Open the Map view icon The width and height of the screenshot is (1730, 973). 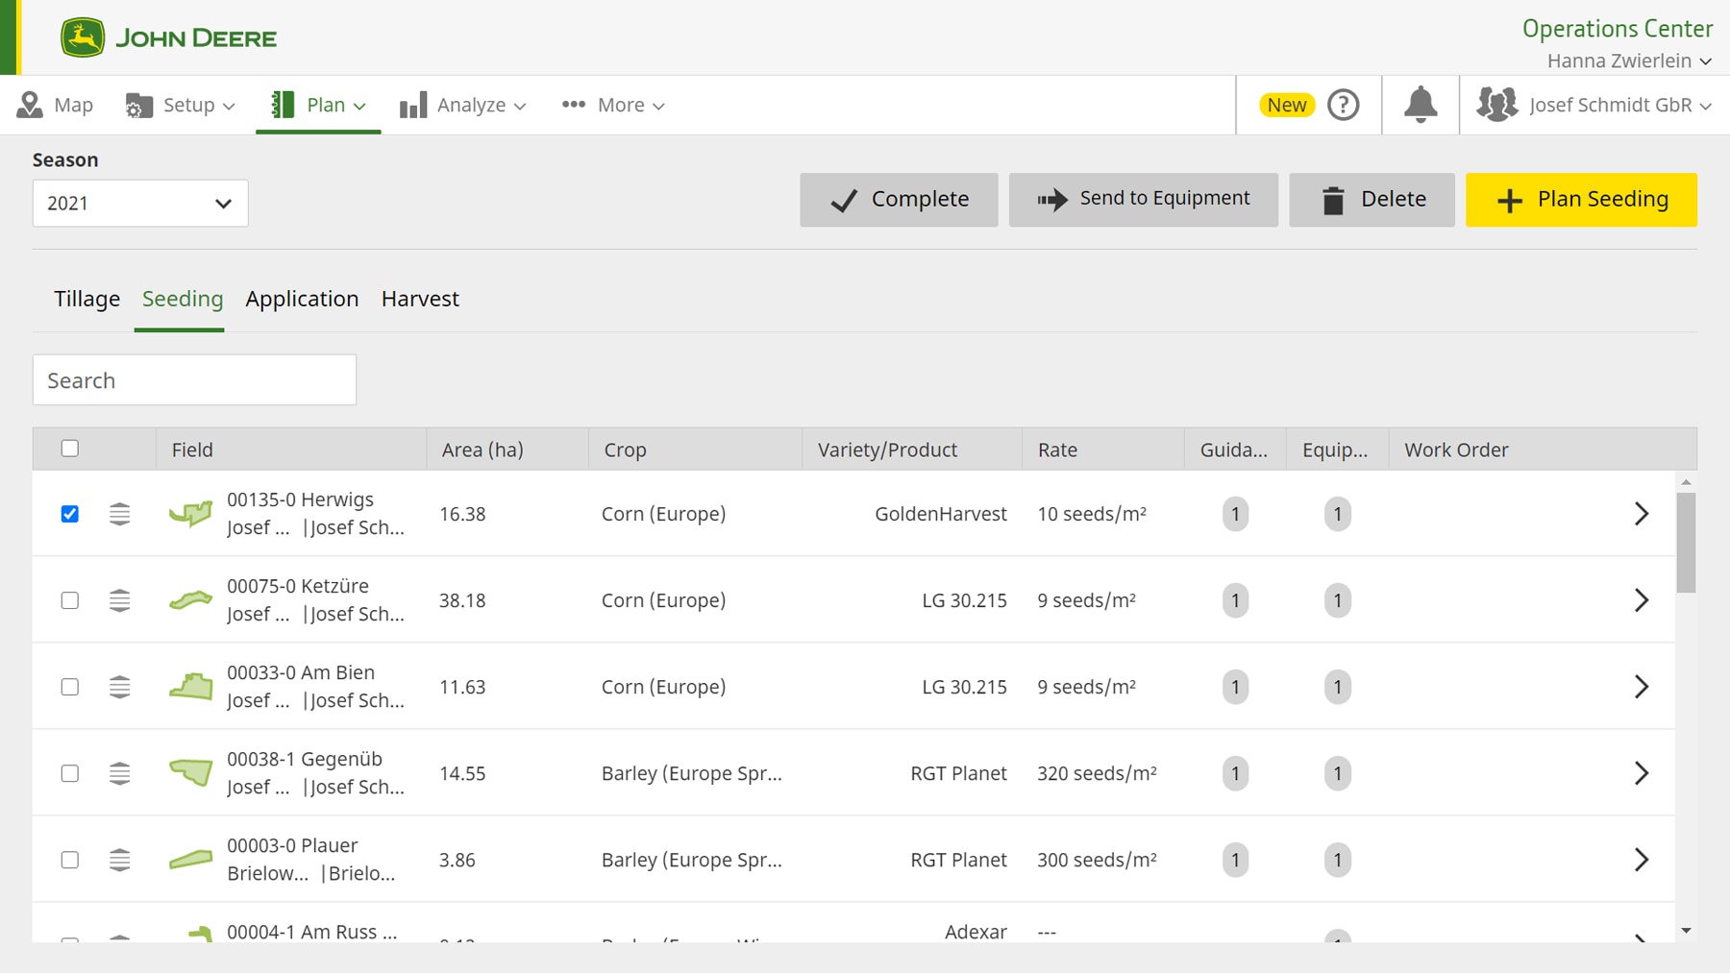30,105
